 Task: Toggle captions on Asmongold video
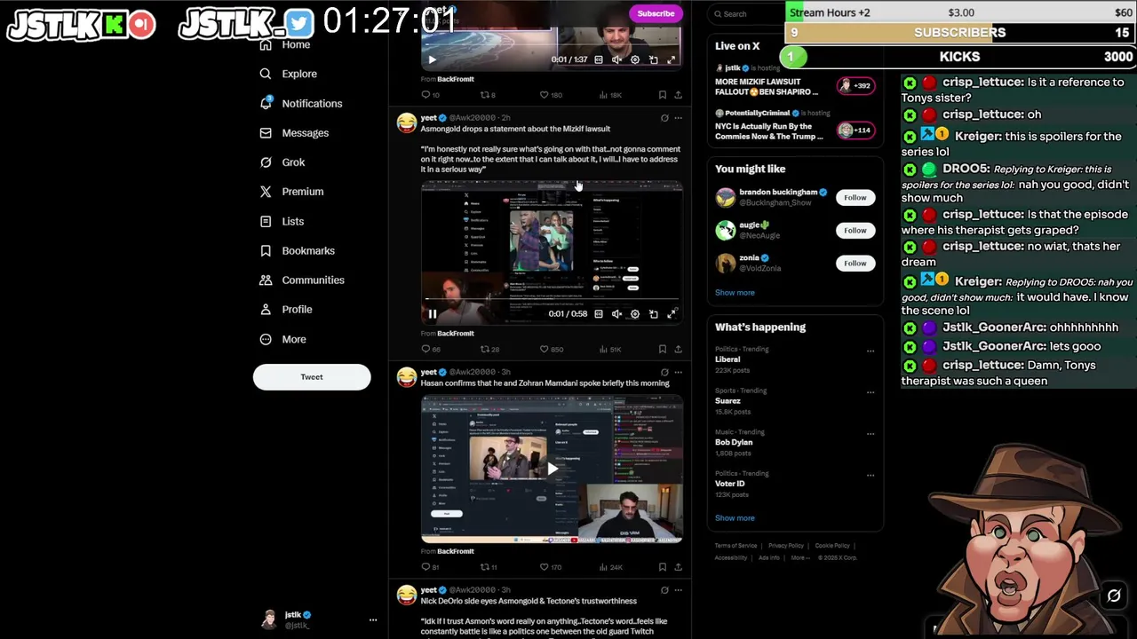[x=599, y=314]
